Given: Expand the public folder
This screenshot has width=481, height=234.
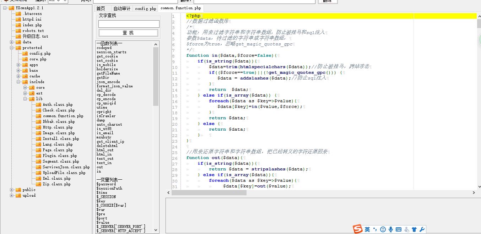Looking at the screenshot, I should pyautogui.click(x=12, y=190).
